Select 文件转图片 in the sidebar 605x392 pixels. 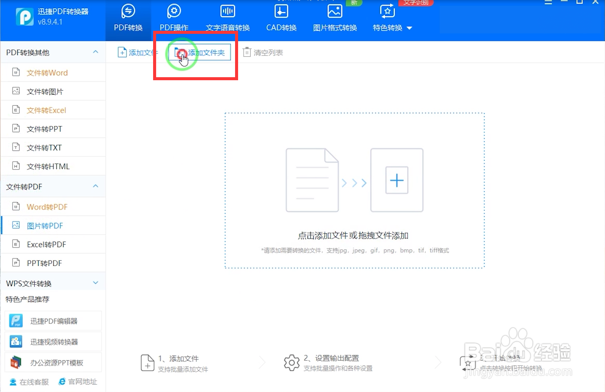coord(53,91)
